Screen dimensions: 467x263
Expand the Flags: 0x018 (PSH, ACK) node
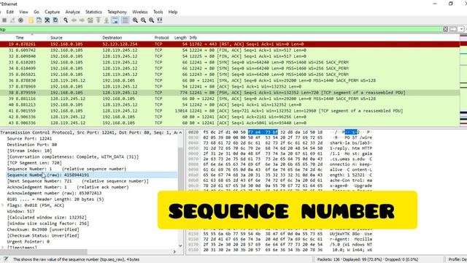3,205
